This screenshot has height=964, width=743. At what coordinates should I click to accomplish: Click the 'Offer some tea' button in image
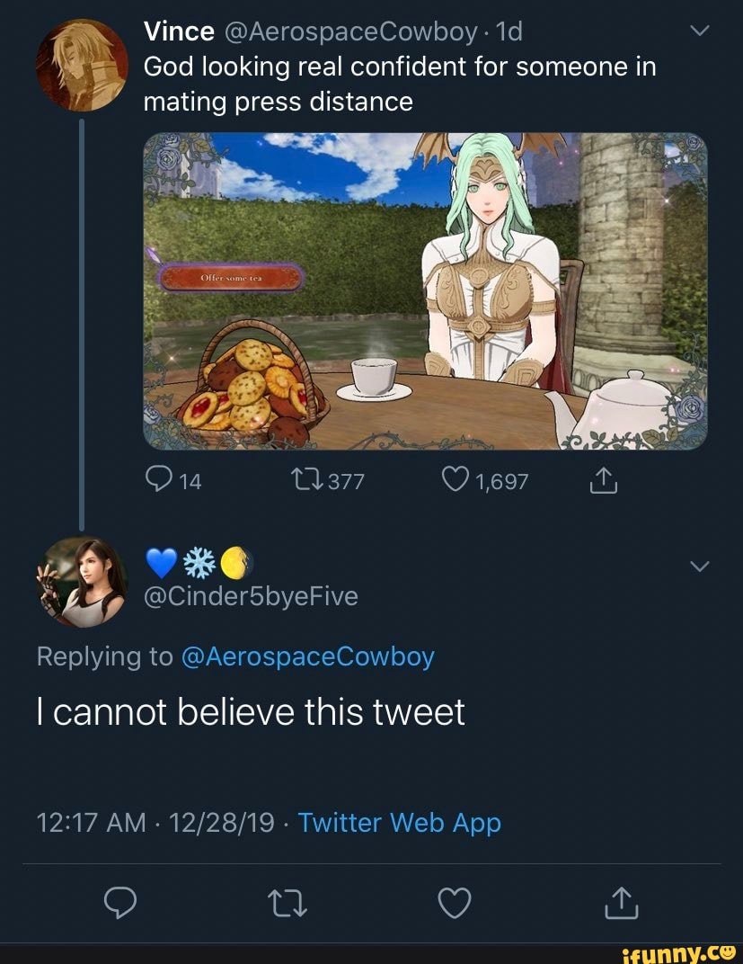pyautogui.click(x=232, y=276)
